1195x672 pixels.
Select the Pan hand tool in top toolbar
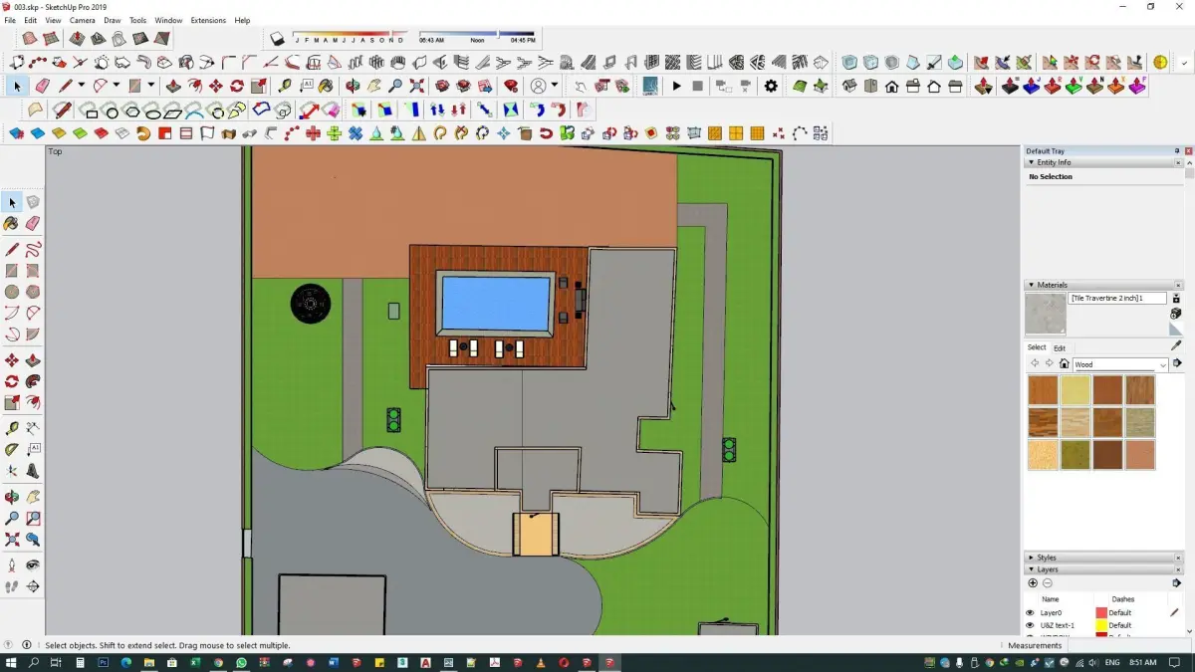pos(374,87)
